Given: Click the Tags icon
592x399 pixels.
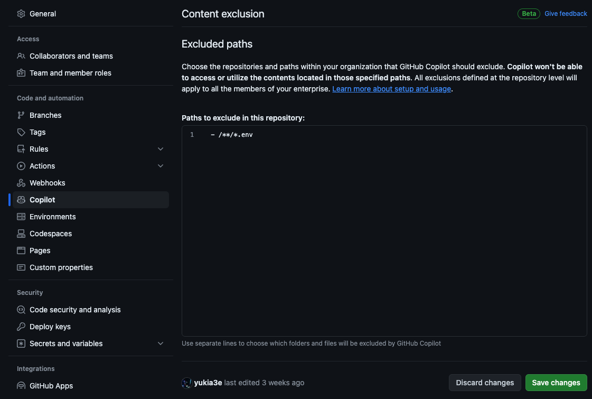Looking at the screenshot, I should click(x=21, y=132).
